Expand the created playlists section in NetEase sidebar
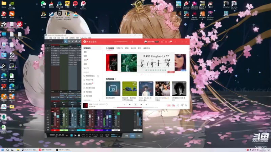 pos(88,100)
